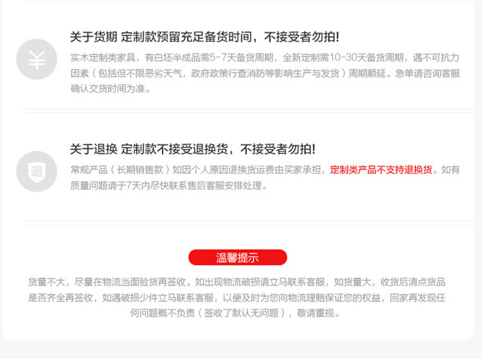Click the red text 定制类产品不支持退换货

click(x=381, y=170)
